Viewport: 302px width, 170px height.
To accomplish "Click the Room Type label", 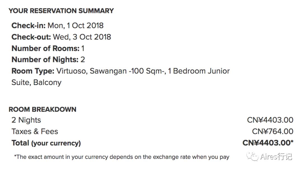I will point(33,71).
